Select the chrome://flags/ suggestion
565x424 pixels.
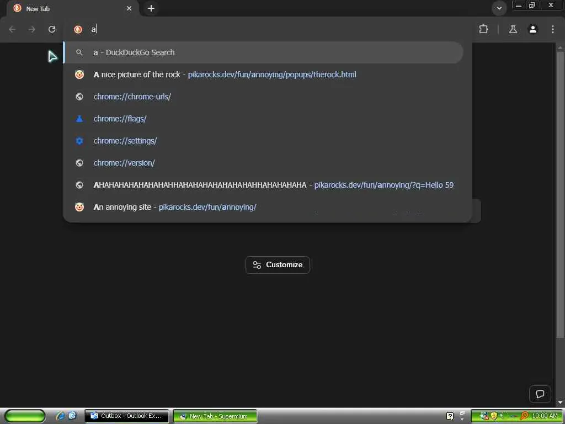[264, 119]
